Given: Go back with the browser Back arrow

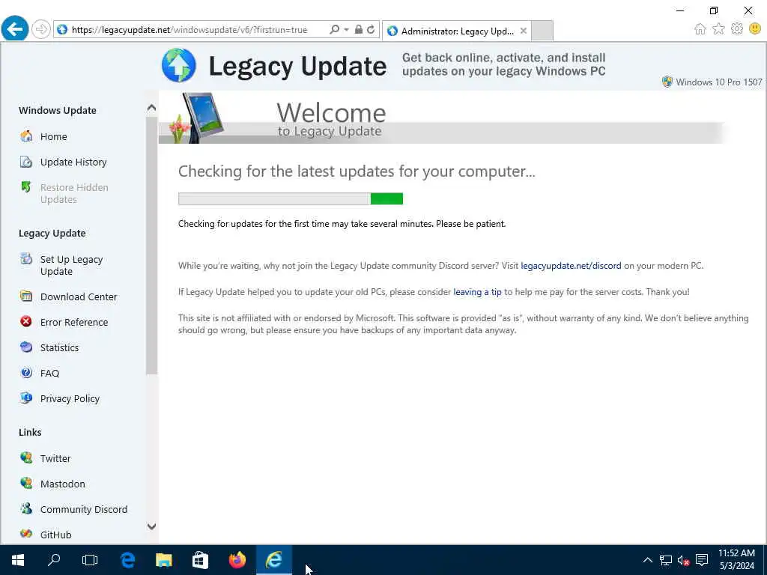Looking at the screenshot, I should [15, 29].
